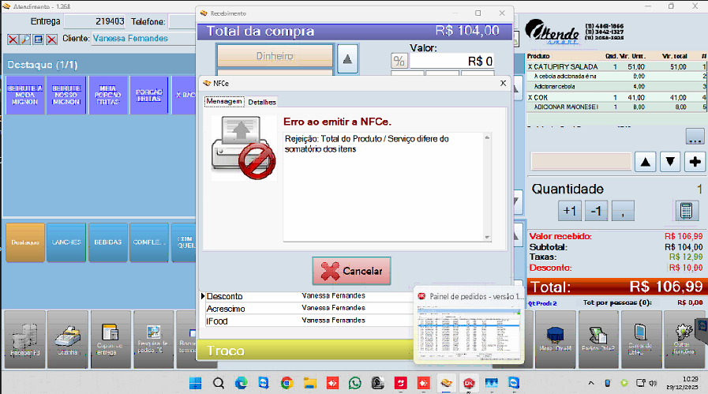Open Microsoft Edge from taskbar
The height and width of the screenshot is (394, 708).
[x=241, y=383]
